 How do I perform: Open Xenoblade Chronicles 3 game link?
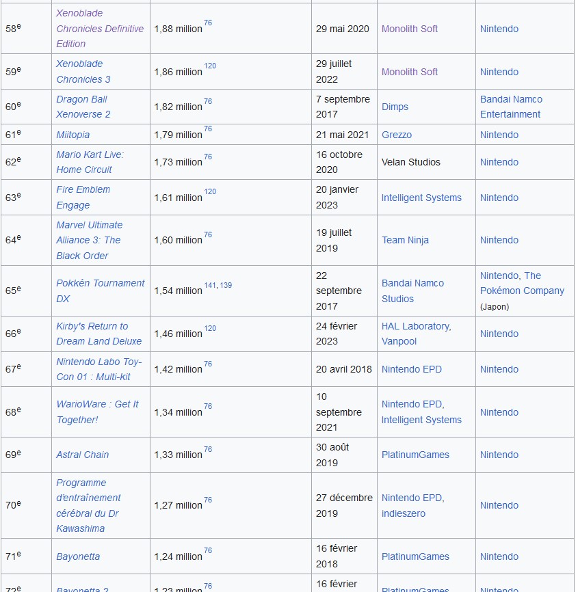[83, 71]
